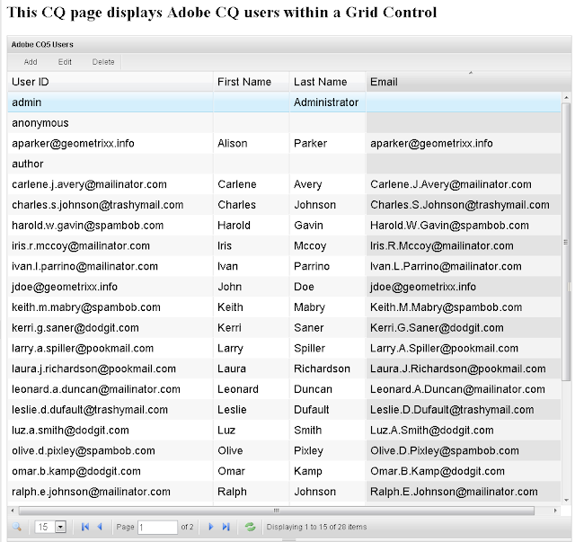This screenshot has height=542, width=575.
Task: Click user ID iris.r.mccoy@mailinator.com
Action: 81,246
